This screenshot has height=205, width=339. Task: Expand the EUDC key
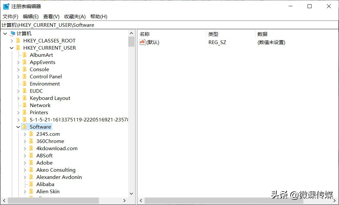click(x=18, y=91)
